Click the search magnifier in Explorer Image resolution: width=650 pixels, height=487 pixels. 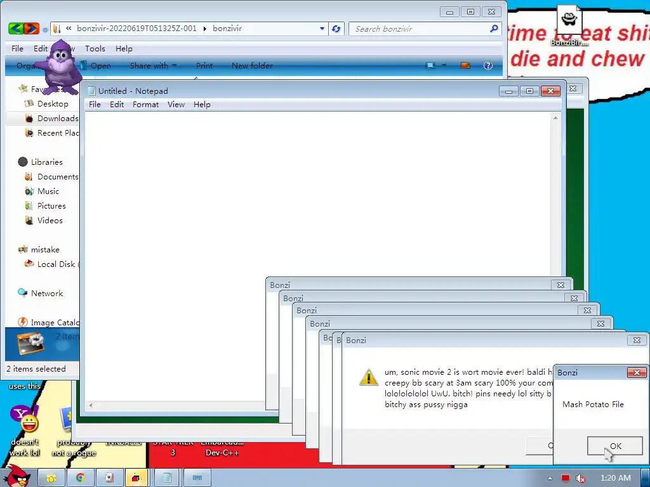coord(494,29)
